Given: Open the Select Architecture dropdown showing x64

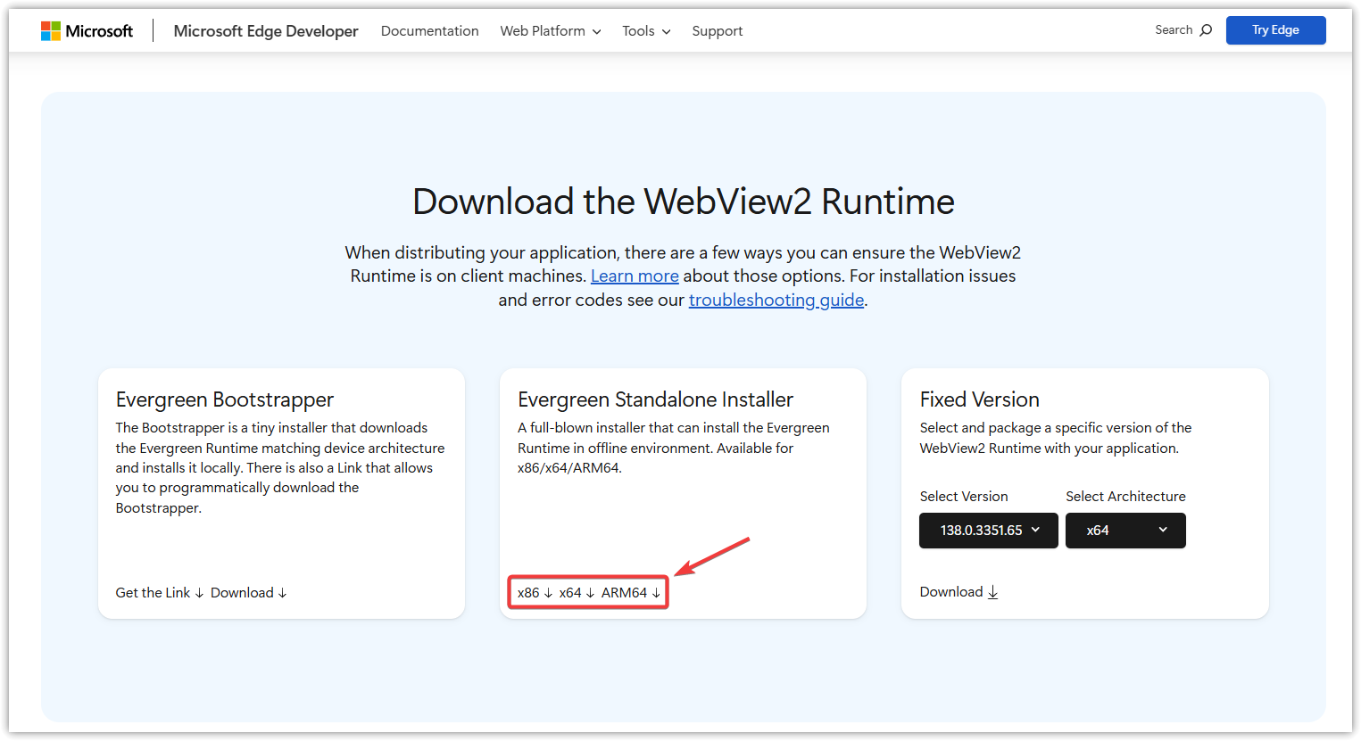Looking at the screenshot, I should [x=1125, y=530].
